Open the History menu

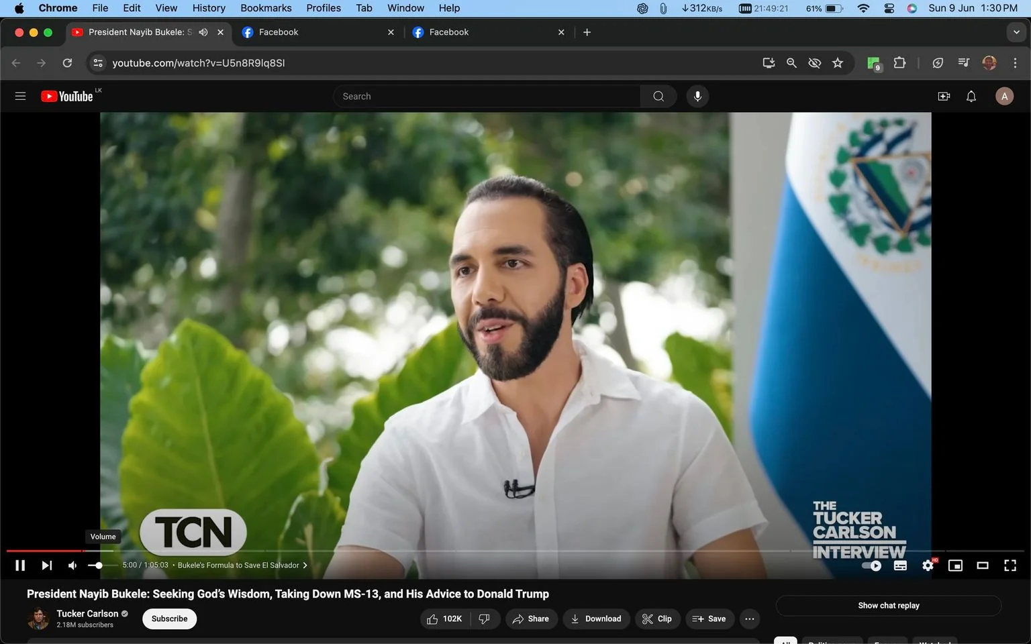pos(209,8)
